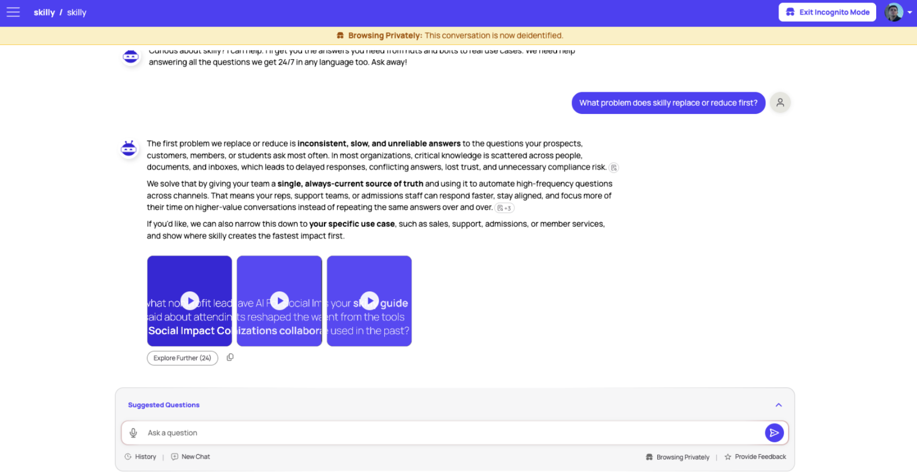917x476 pixels.
Task: Click bold 'single, always-current source of truth'
Action: tap(350, 184)
